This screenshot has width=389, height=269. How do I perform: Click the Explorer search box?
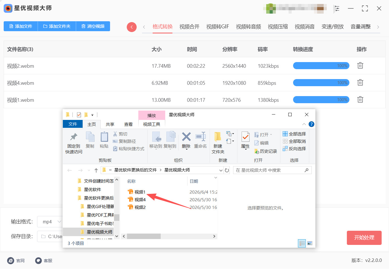coord(272,170)
